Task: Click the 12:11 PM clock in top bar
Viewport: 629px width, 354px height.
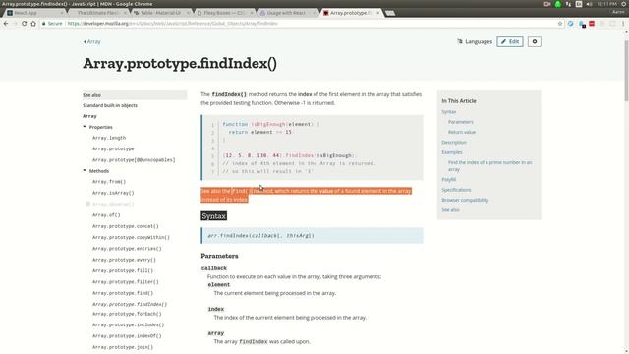Action: coord(606,4)
